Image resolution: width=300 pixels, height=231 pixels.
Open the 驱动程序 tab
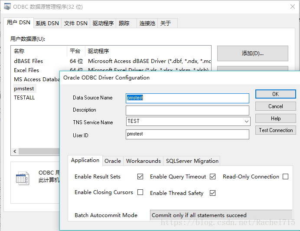click(x=103, y=23)
